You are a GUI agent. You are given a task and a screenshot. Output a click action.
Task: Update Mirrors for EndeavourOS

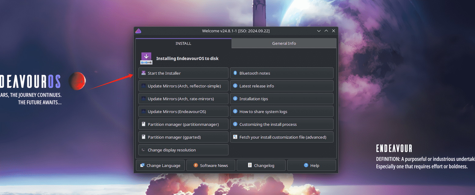click(x=183, y=112)
